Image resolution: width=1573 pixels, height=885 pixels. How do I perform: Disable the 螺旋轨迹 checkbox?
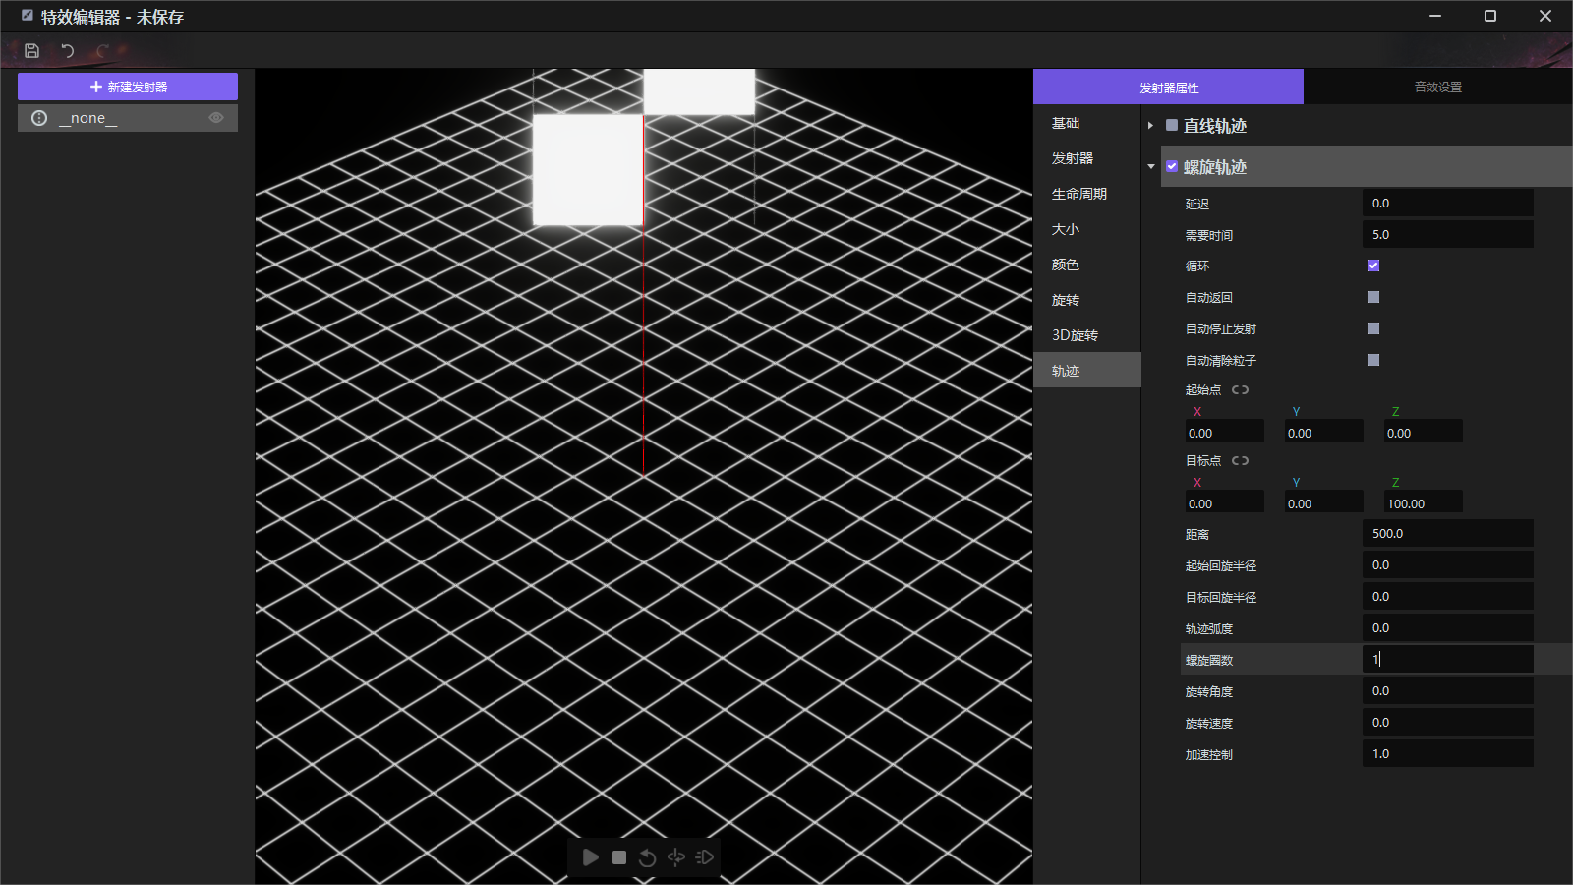point(1172,166)
